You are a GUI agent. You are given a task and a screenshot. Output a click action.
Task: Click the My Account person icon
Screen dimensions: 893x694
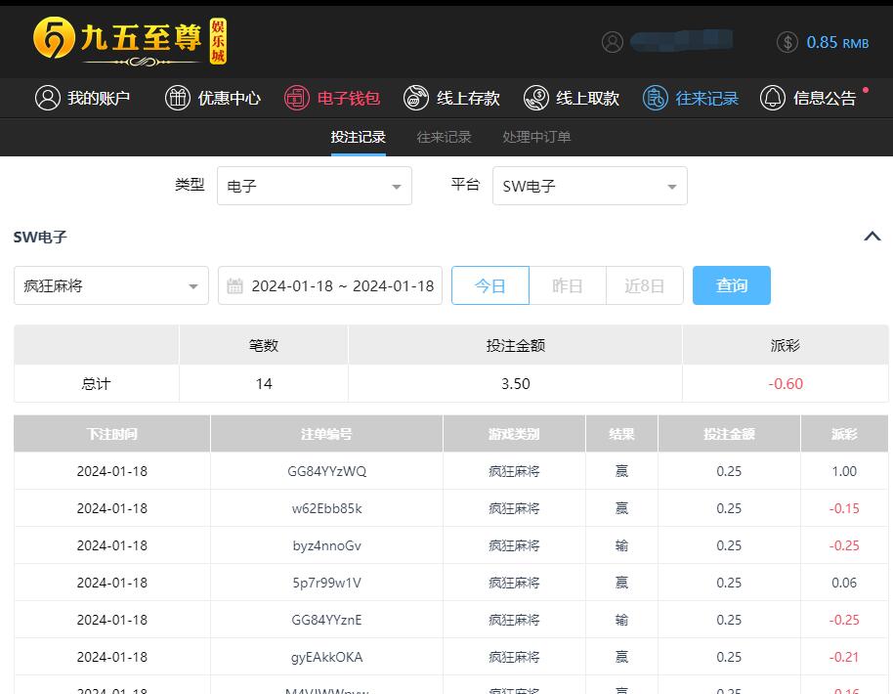tap(47, 98)
